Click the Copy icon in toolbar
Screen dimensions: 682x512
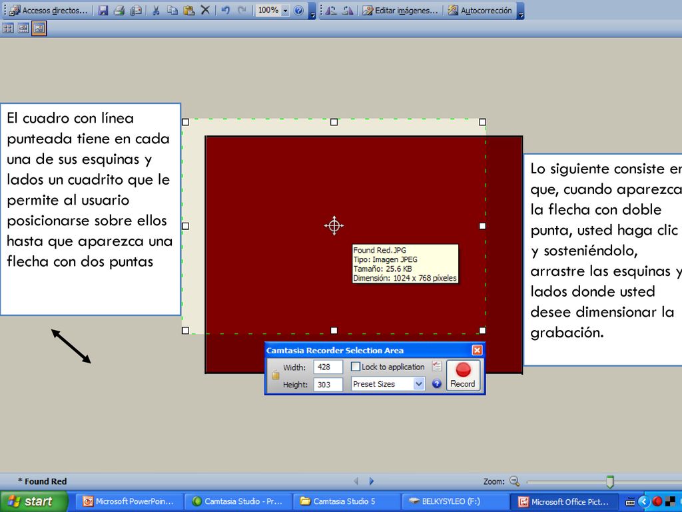tap(172, 11)
